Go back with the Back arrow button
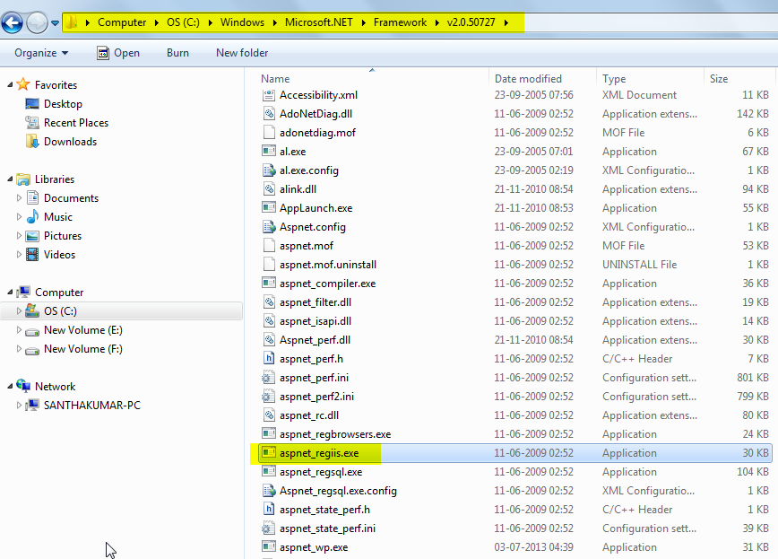This screenshot has height=559, width=778. pyautogui.click(x=12, y=22)
